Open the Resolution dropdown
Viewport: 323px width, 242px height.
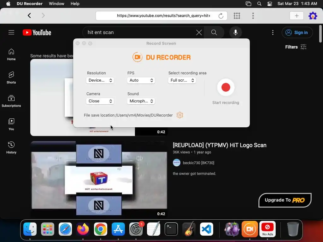(100, 80)
